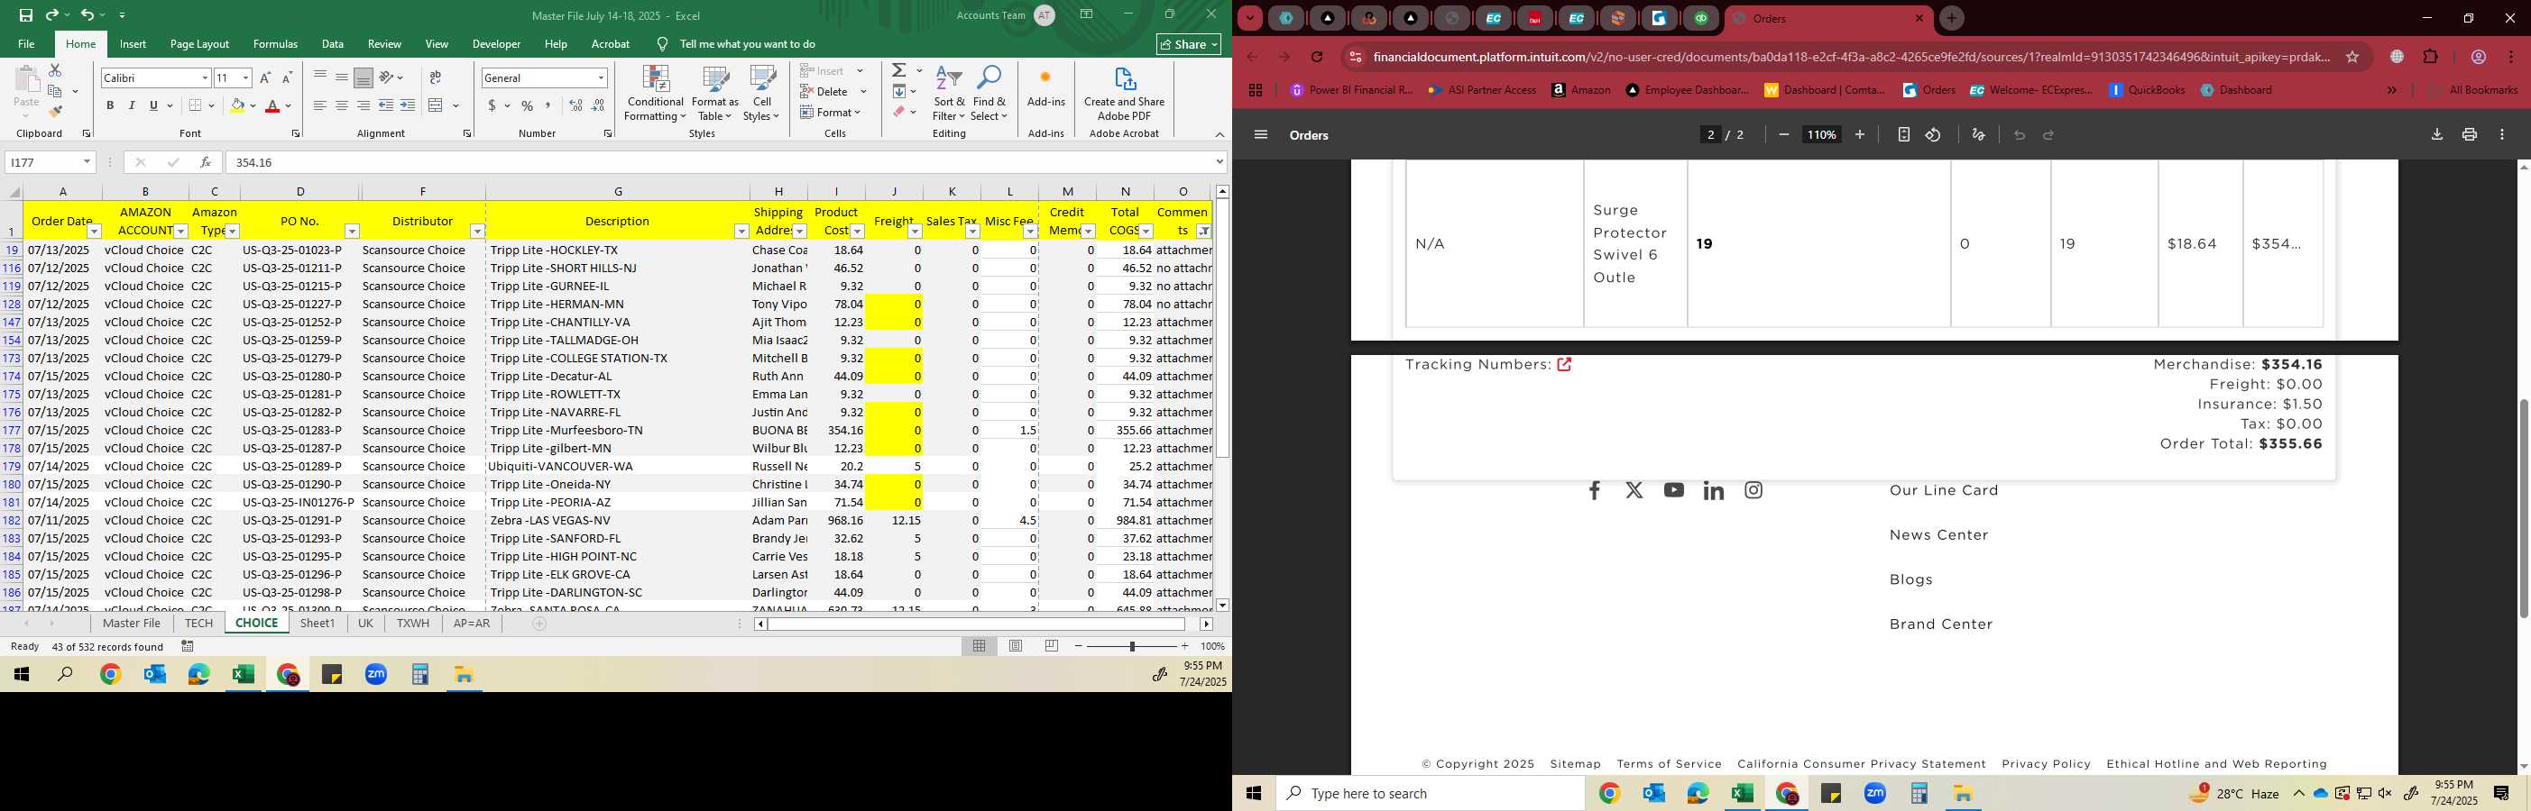Open filter dropdown for Order Date column

point(95,231)
